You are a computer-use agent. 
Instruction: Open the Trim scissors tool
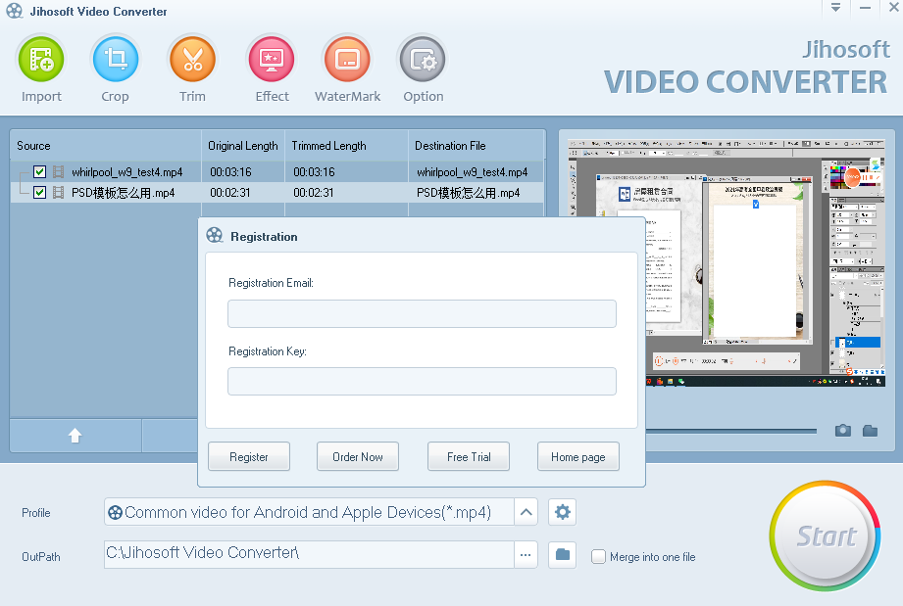(x=192, y=59)
